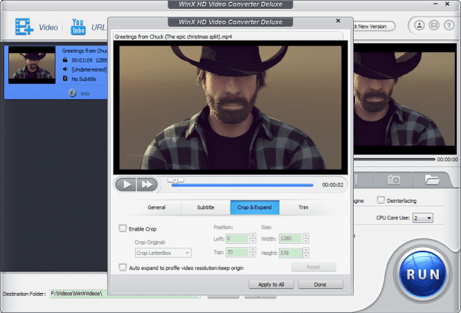Open the user account icon in main window
Viewport: 461px width, 313px height.
[419, 26]
